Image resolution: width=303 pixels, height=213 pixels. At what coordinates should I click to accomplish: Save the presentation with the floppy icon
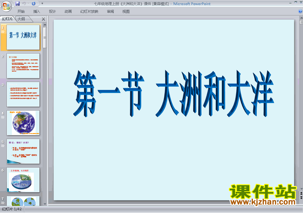(18, 4)
